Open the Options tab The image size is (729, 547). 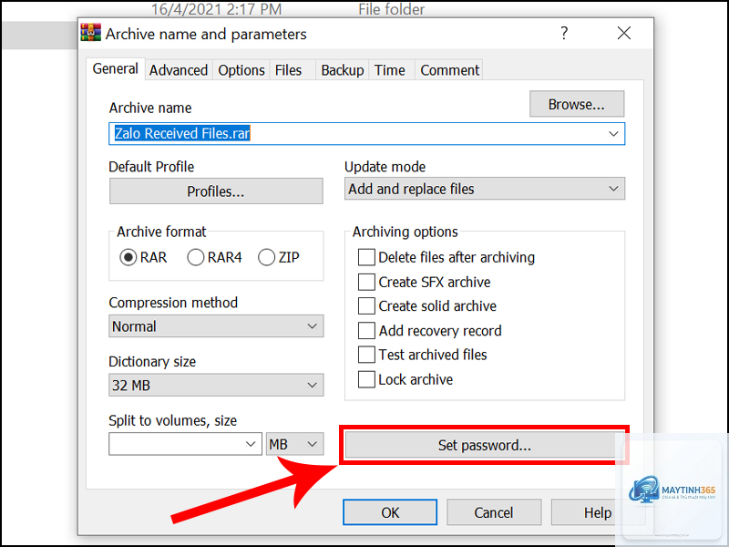(x=241, y=70)
